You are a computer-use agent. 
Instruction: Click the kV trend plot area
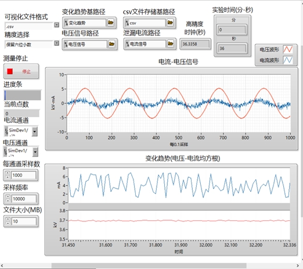[179, 225]
